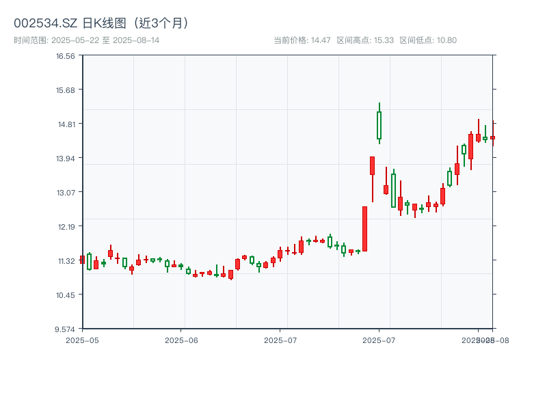
Task: Click the chart title 002534.SZ 日K线图
Action: click(x=103, y=23)
